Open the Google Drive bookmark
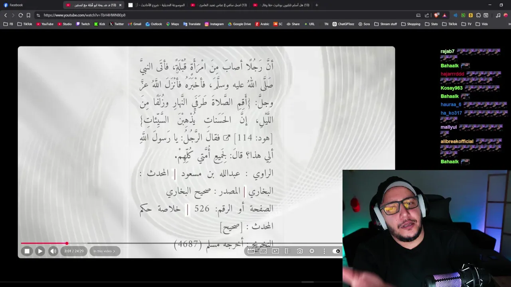 pos(239,24)
